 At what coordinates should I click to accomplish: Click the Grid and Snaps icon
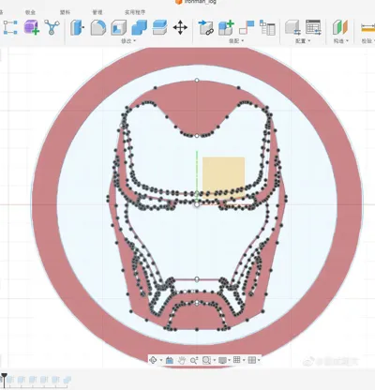[237, 360]
